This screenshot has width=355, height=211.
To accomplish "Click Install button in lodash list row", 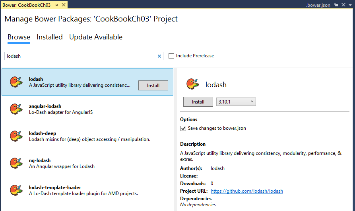I will click(x=153, y=86).
